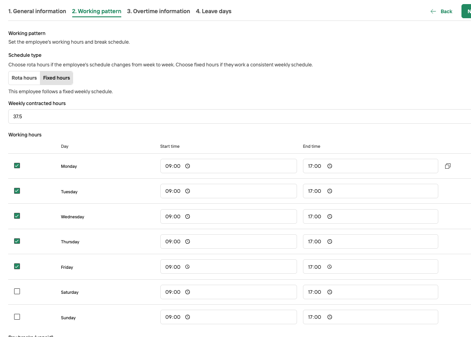Uncheck the Monday working day checkbox
The image size is (471, 337).
click(x=17, y=166)
